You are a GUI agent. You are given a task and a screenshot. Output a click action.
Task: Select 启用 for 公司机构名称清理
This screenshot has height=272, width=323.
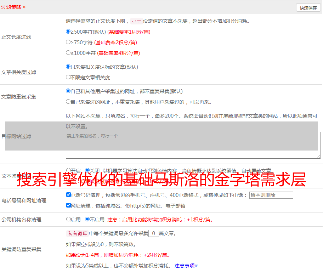pyautogui.click(x=68, y=219)
